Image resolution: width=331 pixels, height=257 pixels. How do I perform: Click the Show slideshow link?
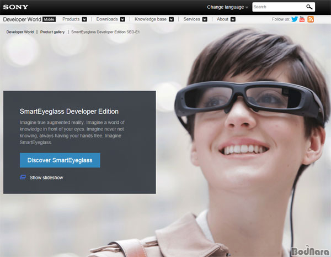coord(46,177)
